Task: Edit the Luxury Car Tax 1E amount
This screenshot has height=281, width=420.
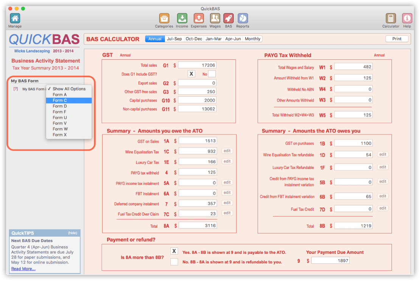Action: [227, 161]
